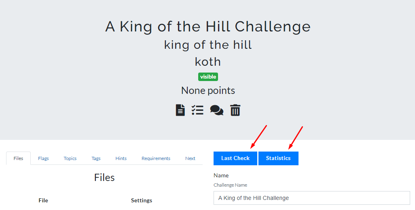Click the koth category text
Image resolution: width=415 pixels, height=210 pixels.
(x=208, y=62)
